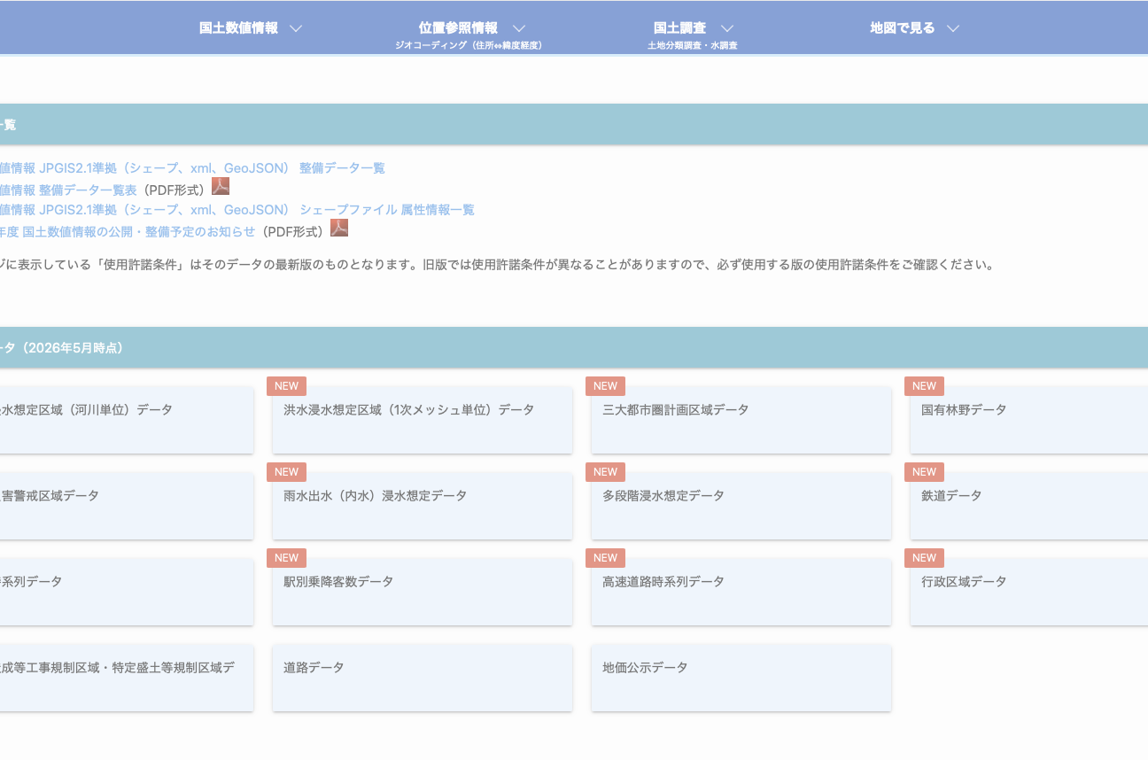1148x760 pixels.
Task: Open the 行政区域データ card
Action: pyautogui.click(x=1029, y=592)
